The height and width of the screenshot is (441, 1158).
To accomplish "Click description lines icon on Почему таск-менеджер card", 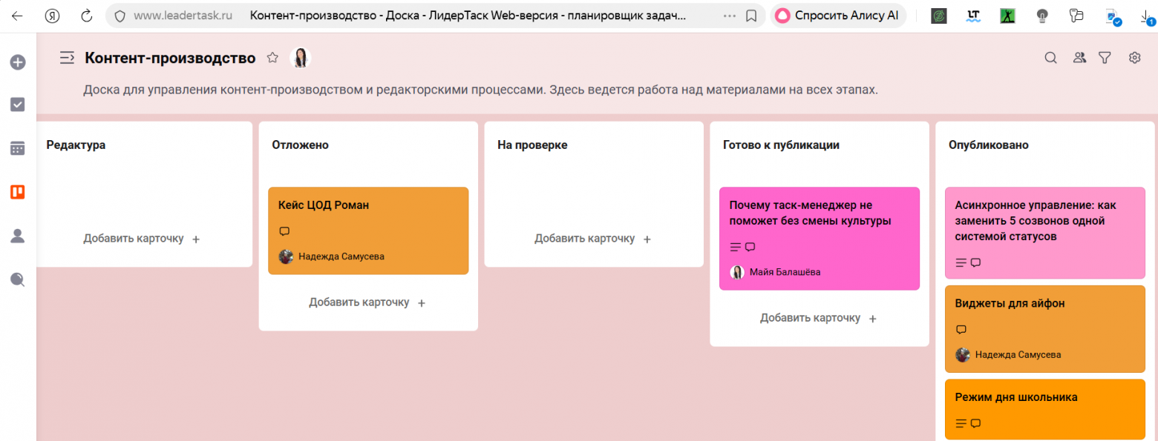I will pos(735,247).
